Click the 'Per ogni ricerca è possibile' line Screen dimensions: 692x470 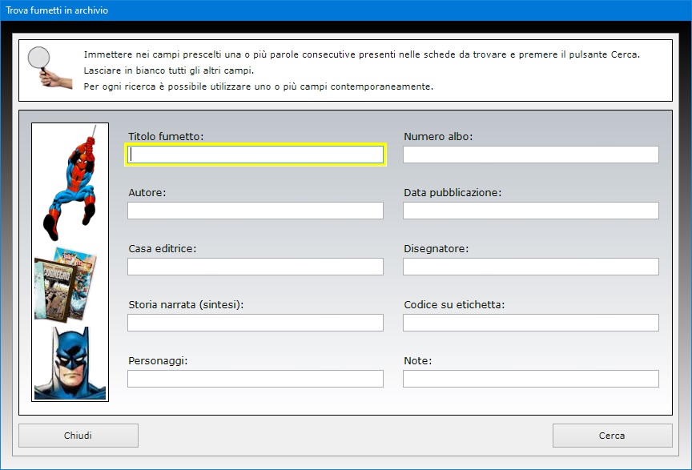259,86
